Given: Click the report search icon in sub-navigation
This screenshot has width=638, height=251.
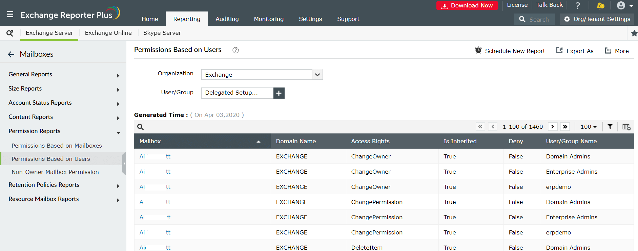Looking at the screenshot, I should tap(10, 33).
